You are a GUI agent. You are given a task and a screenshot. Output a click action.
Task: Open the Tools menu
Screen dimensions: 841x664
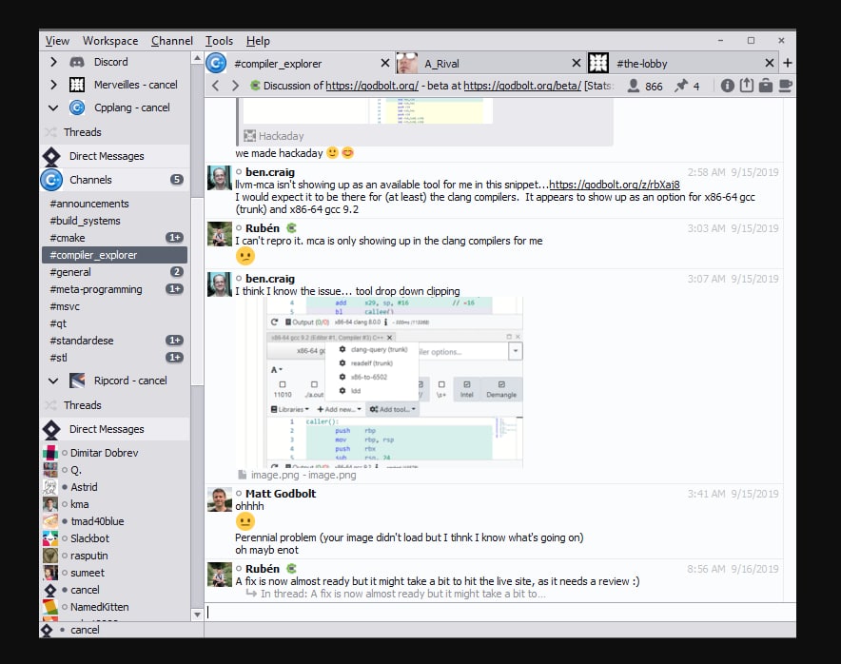pos(219,41)
